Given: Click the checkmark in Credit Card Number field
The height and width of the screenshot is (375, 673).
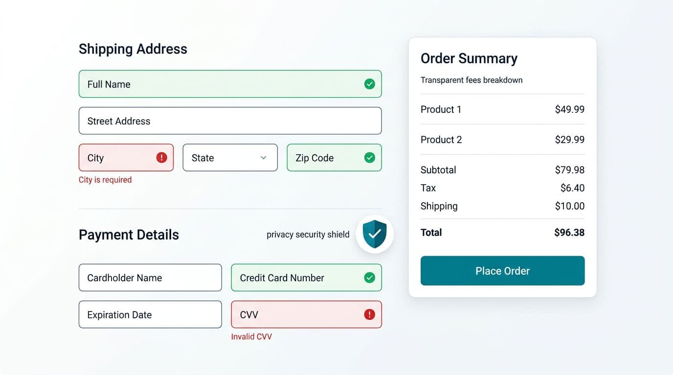Looking at the screenshot, I should [370, 277].
